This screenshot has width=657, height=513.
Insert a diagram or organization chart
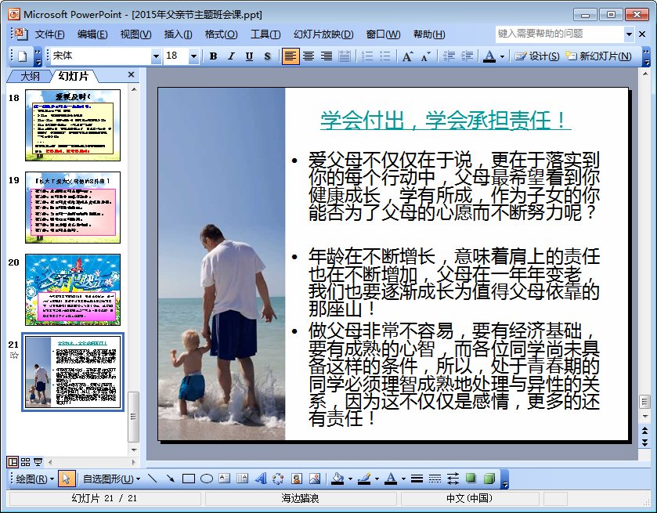point(278,479)
